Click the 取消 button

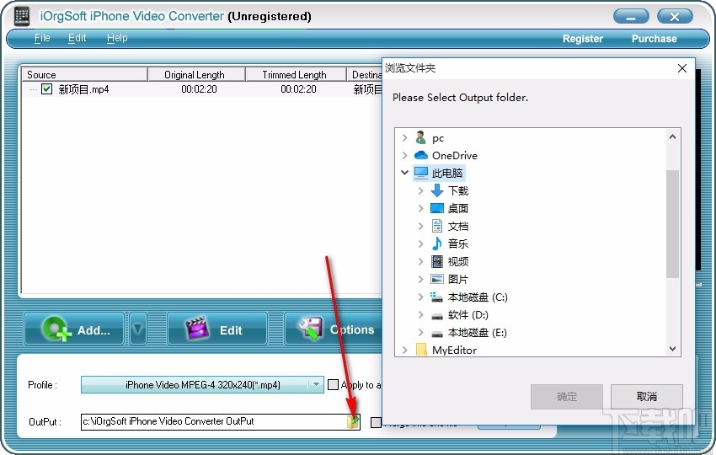click(647, 397)
